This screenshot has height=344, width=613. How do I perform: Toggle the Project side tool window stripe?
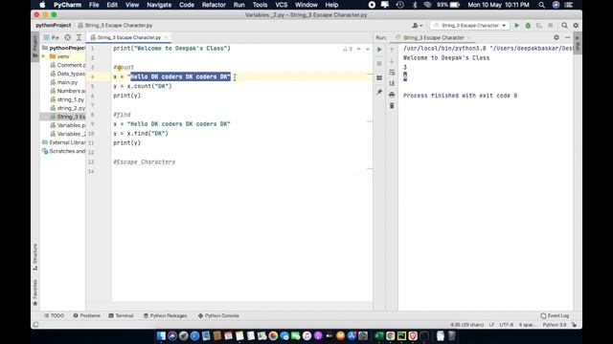tap(35, 46)
